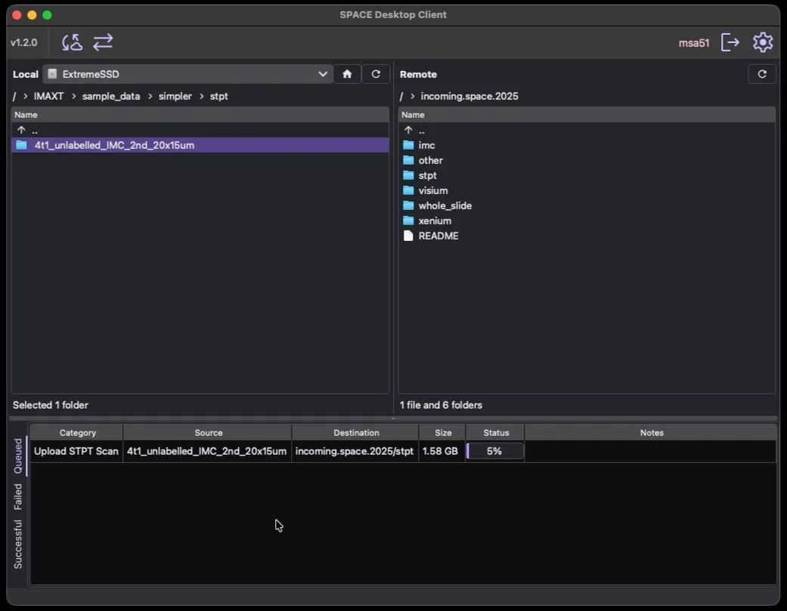Go up one level in the Remote pane
Viewport: 787px width, 611px height.
point(587,131)
